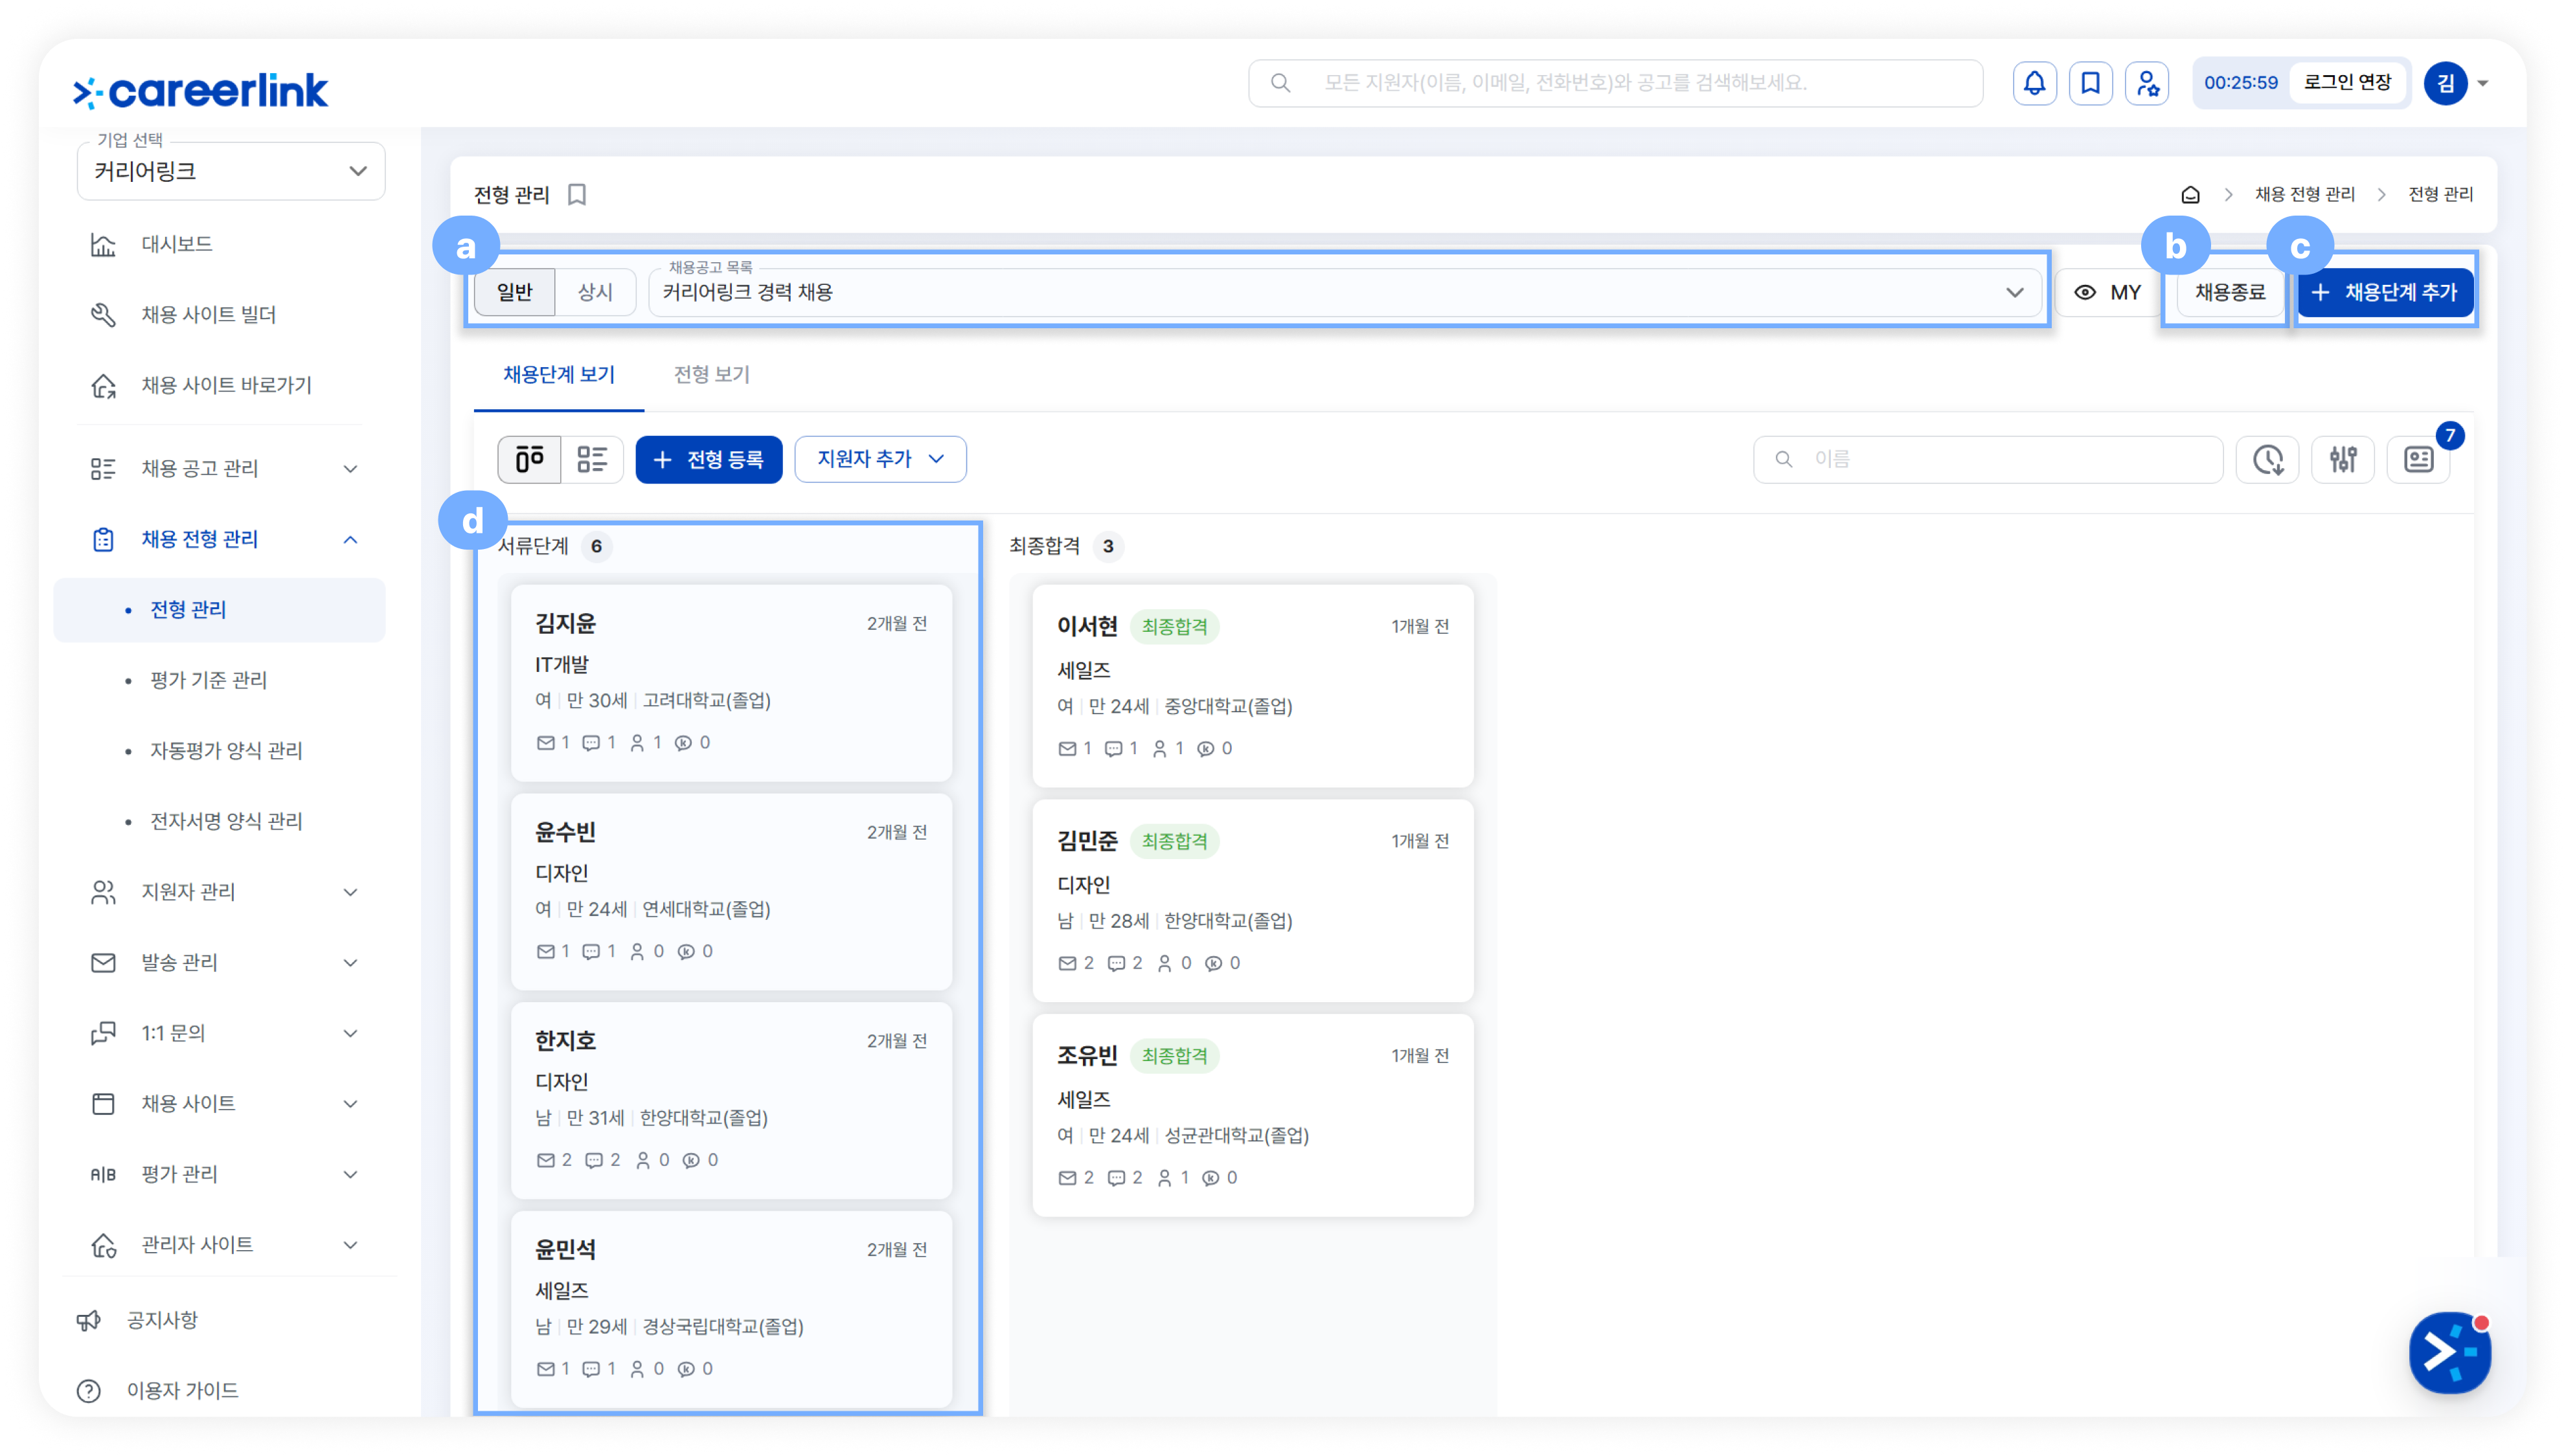Switch to list view icon
Viewport: 2566px width, 1456px height.
coord(591,459)
